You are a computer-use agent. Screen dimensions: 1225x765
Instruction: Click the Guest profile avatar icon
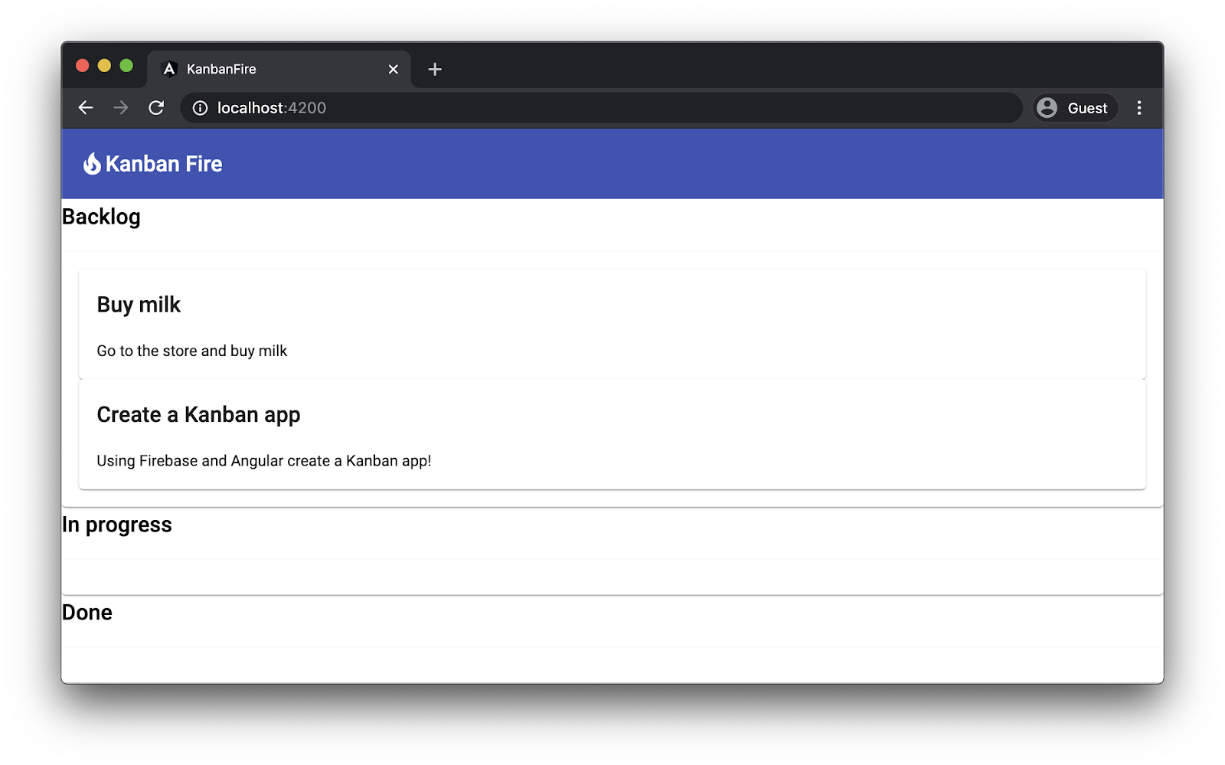pyautogui.click(x=1048, y=108)
